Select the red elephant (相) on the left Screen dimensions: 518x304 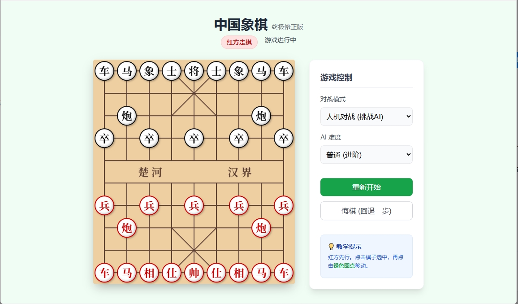(149, 272)
